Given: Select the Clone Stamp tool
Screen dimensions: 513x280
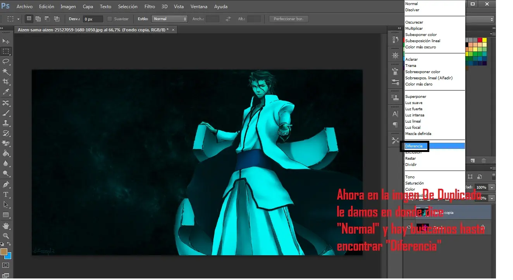Looking at the screenshot, I should (x=6, y=123).
